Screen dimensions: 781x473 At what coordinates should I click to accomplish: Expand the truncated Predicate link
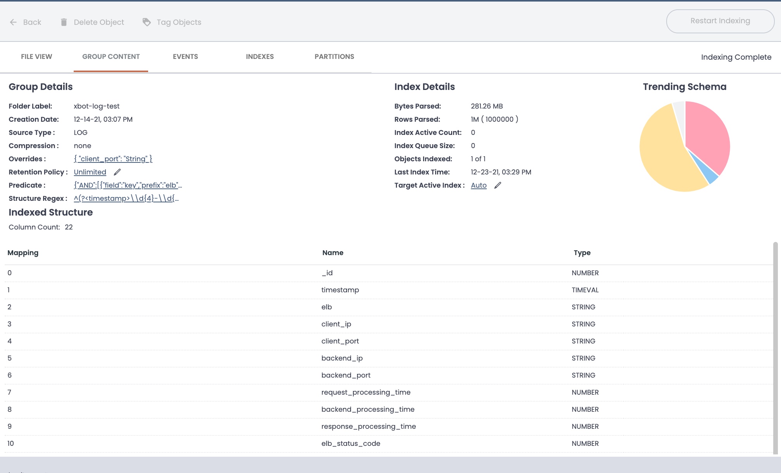tap(128, 185)
